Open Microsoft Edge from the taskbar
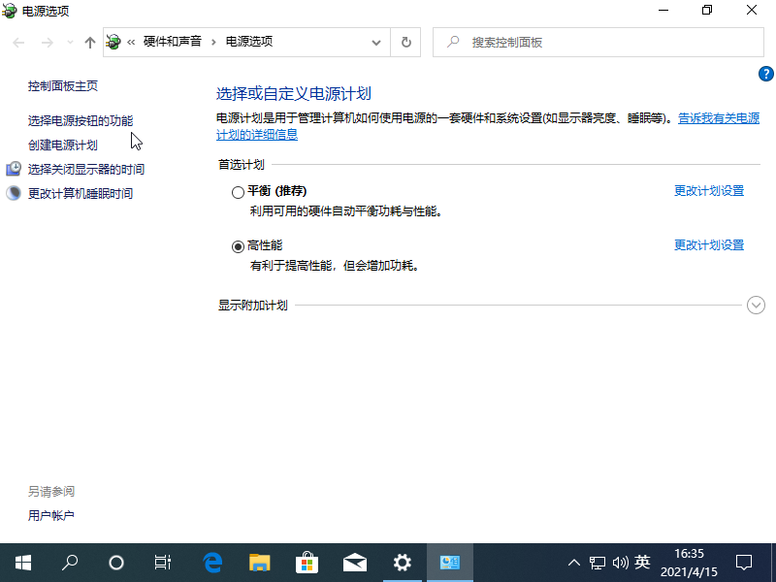Image resolution: width=776 pixels, height=582 pixels. [211, 563]
